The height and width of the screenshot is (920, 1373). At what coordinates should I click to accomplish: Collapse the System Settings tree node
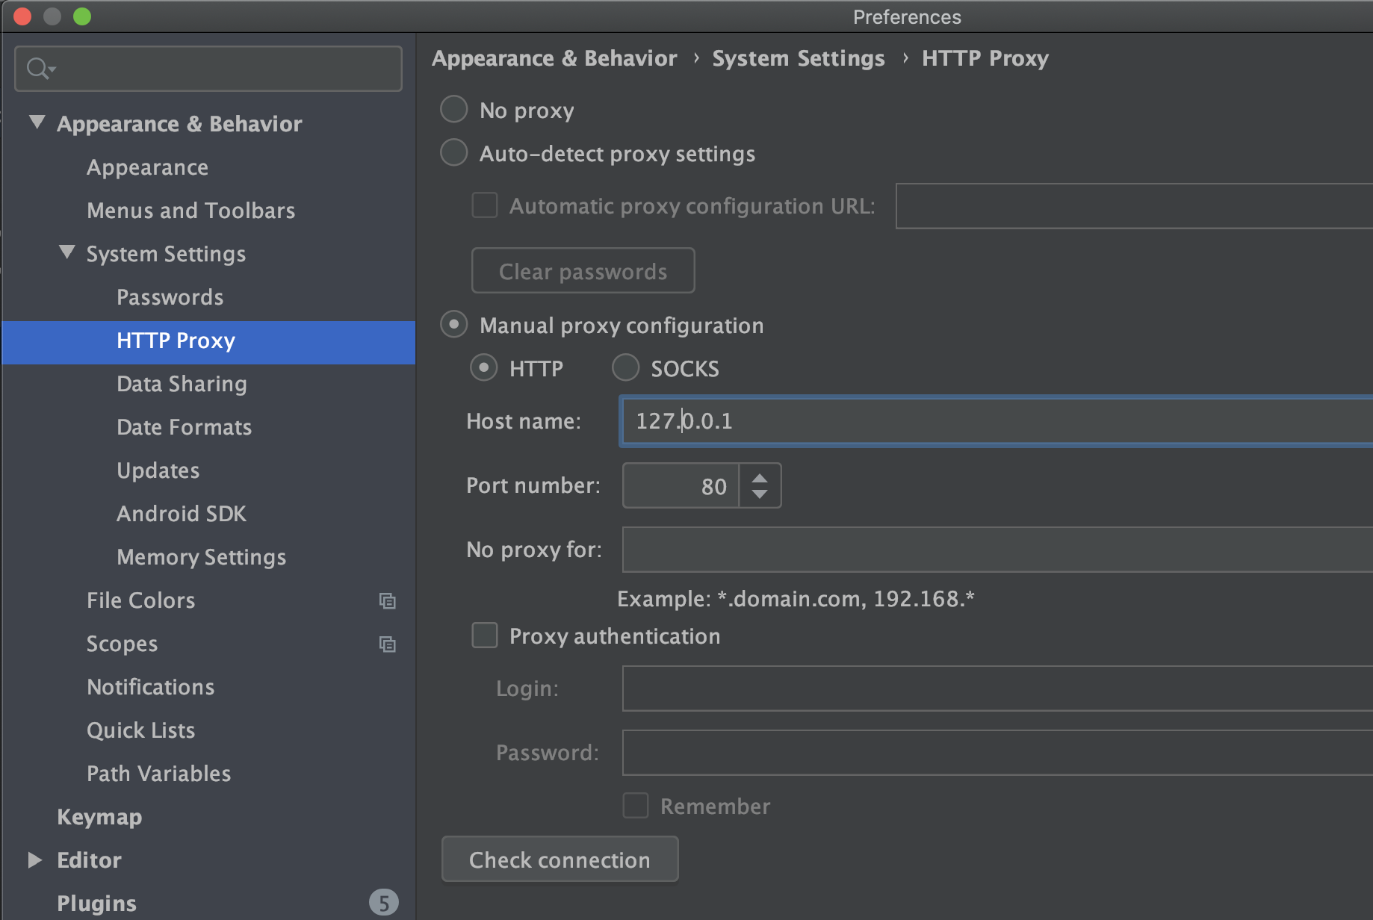click(x=67, y=252)
